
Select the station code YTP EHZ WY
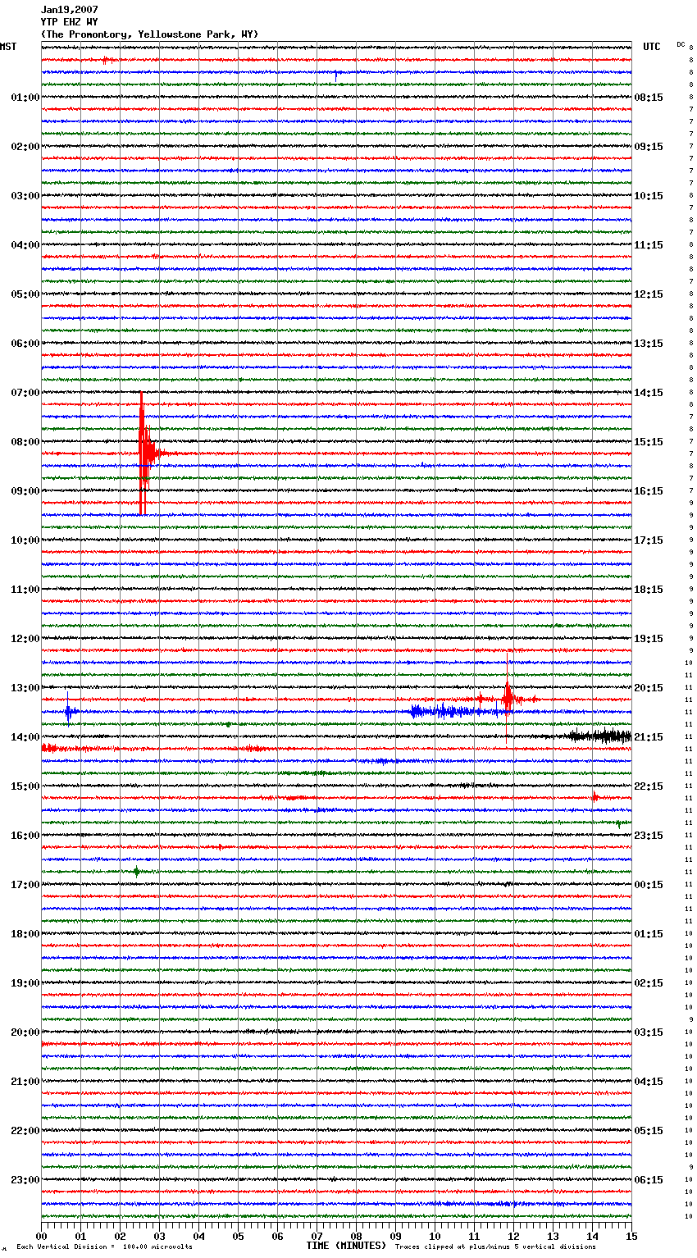pos(69,22)
